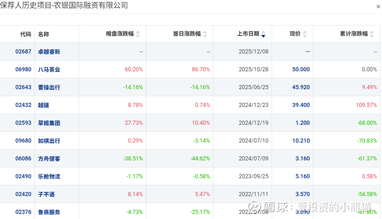The image size is (382, 219).
Task: Select cumulative change -70.83%
Action: click(367, 141)
